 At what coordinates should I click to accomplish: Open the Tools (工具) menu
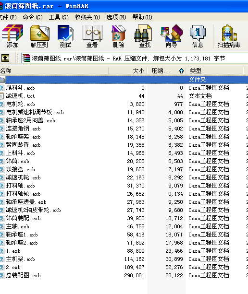59,17
